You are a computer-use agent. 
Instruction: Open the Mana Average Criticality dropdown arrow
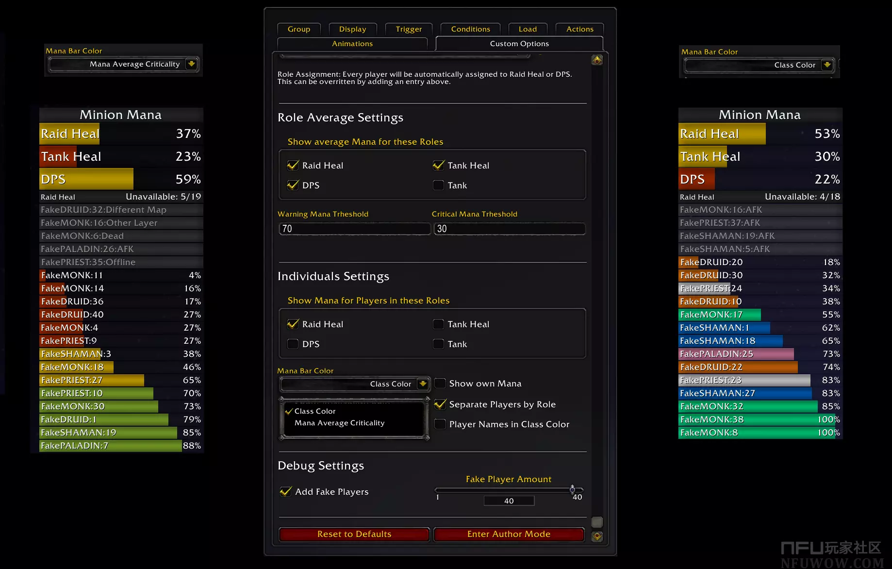click(192, 64)
